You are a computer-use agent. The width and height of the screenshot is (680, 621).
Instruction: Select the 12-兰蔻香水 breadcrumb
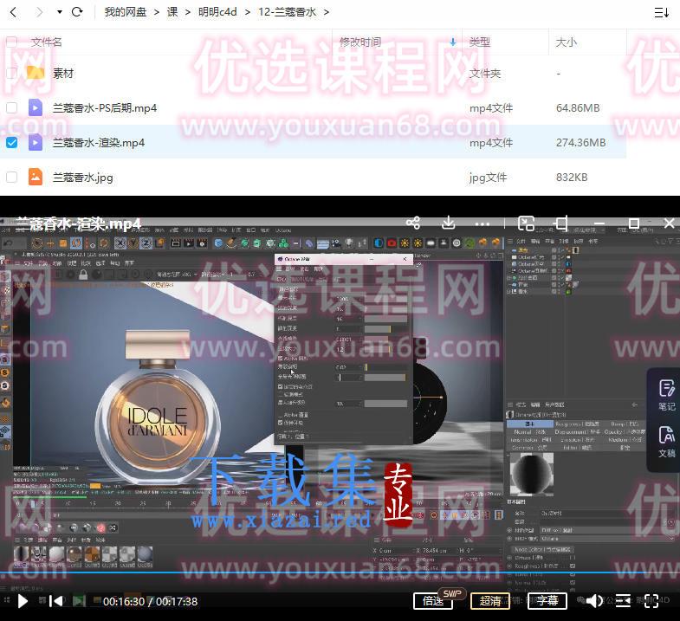point(287,12)
